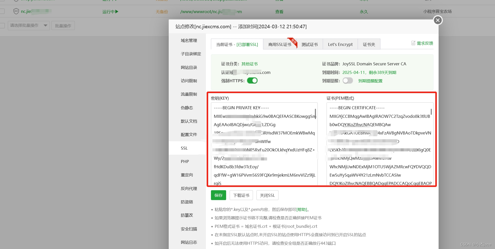Select 防盗链 in the sidebar
The image size is (495, 249).
(x=187, y=202)
